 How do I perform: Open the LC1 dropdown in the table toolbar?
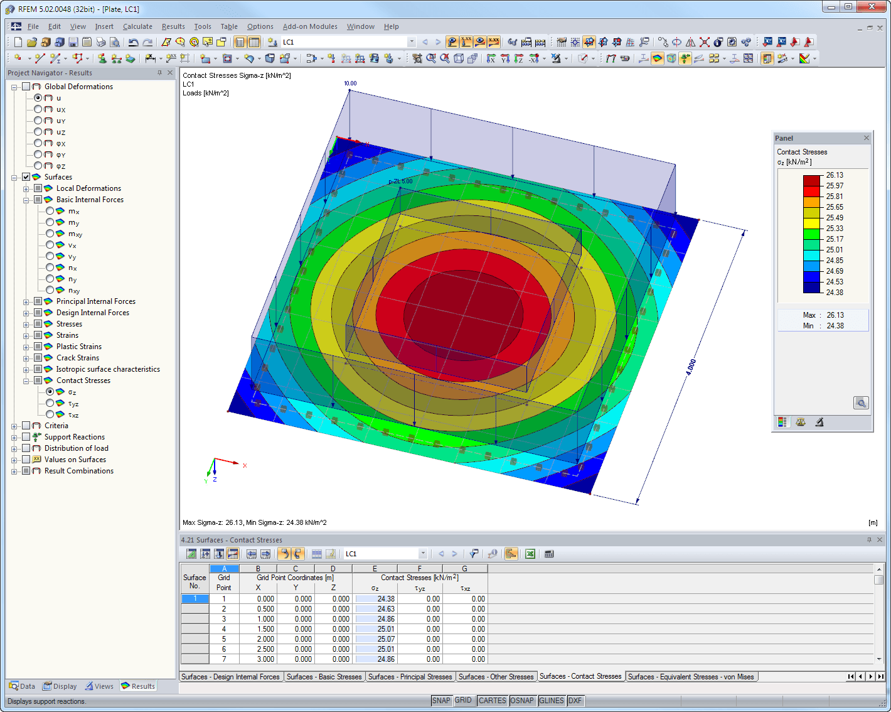423,554
